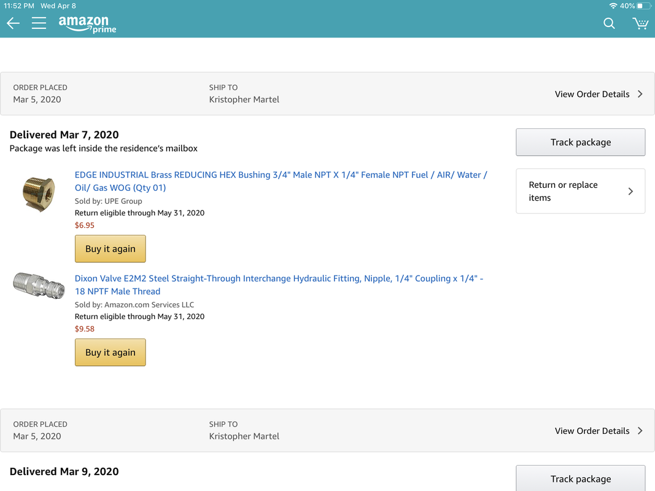Track package delivered Mar 7
Viewport: 655px width, 491px height.
[x=580, y=142]
